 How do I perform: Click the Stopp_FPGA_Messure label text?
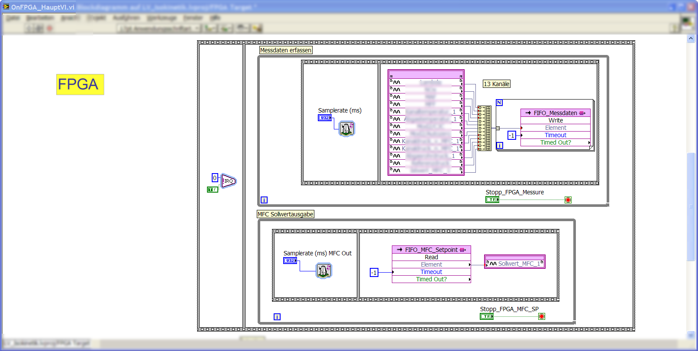click(x=515, y=192)
